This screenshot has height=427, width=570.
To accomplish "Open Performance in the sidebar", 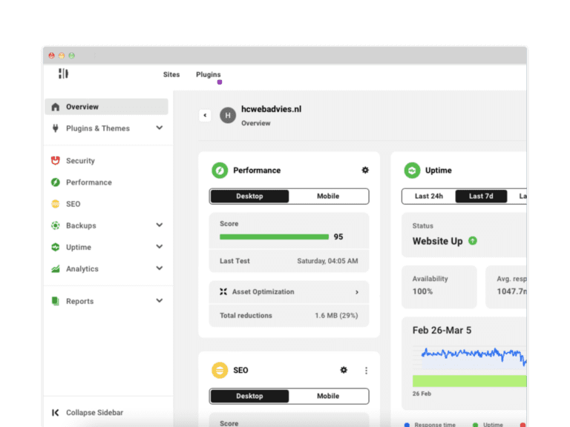I will [x=89, y=182].
